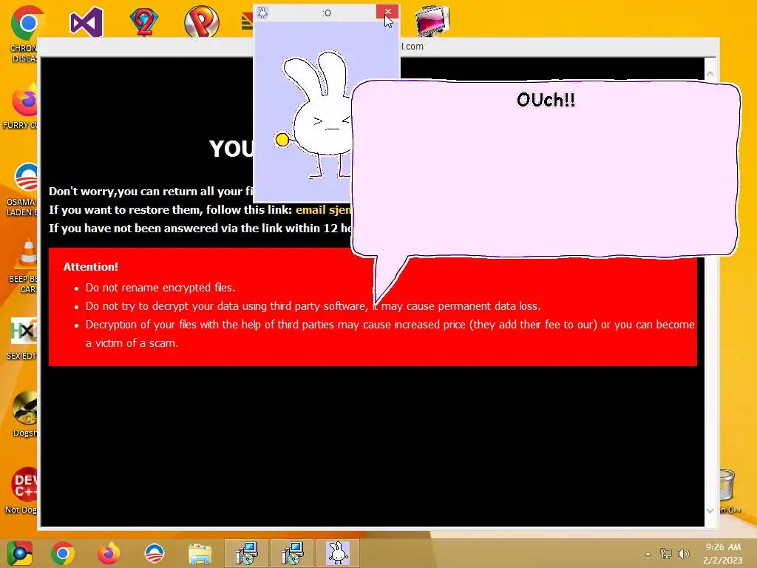
Task: Open the HxD SEX EDIT desktop icon
Action: pos(24,331)
